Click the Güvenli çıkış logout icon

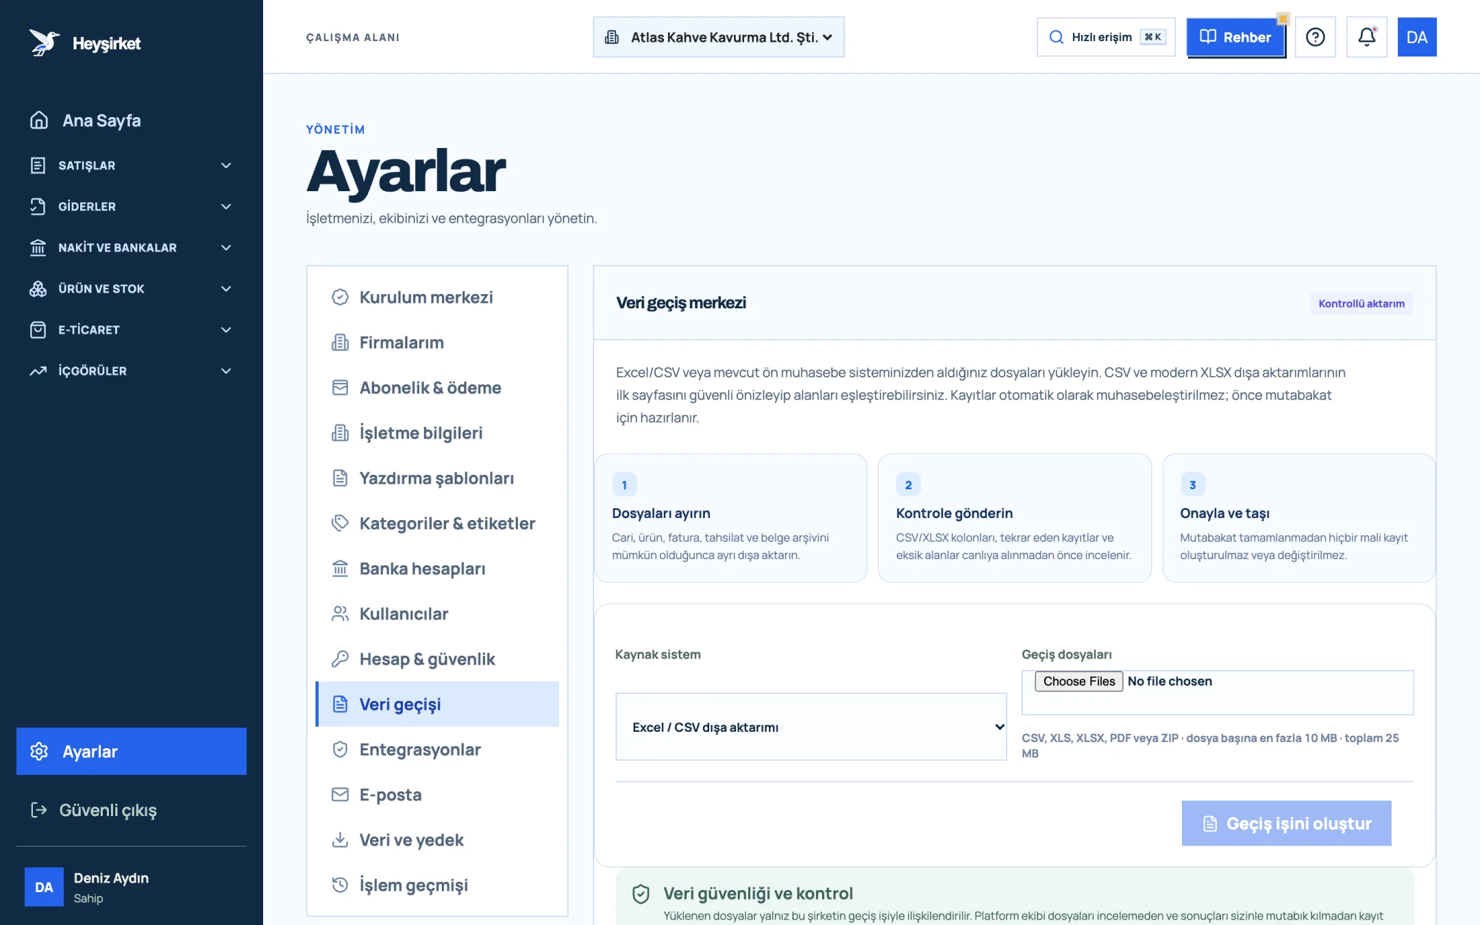39,810
